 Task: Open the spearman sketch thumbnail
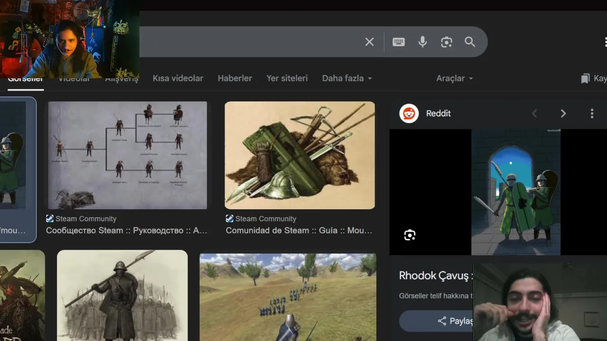point(122,296)
